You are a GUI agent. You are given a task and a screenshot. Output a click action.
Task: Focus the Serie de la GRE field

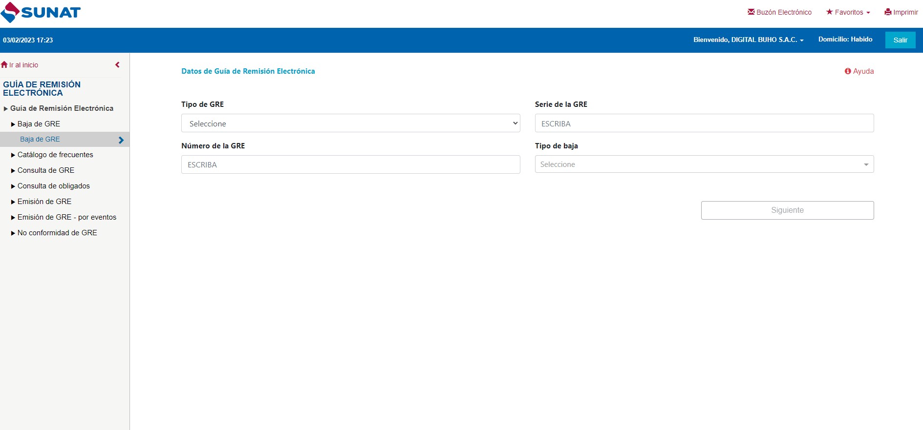(704, 123)
